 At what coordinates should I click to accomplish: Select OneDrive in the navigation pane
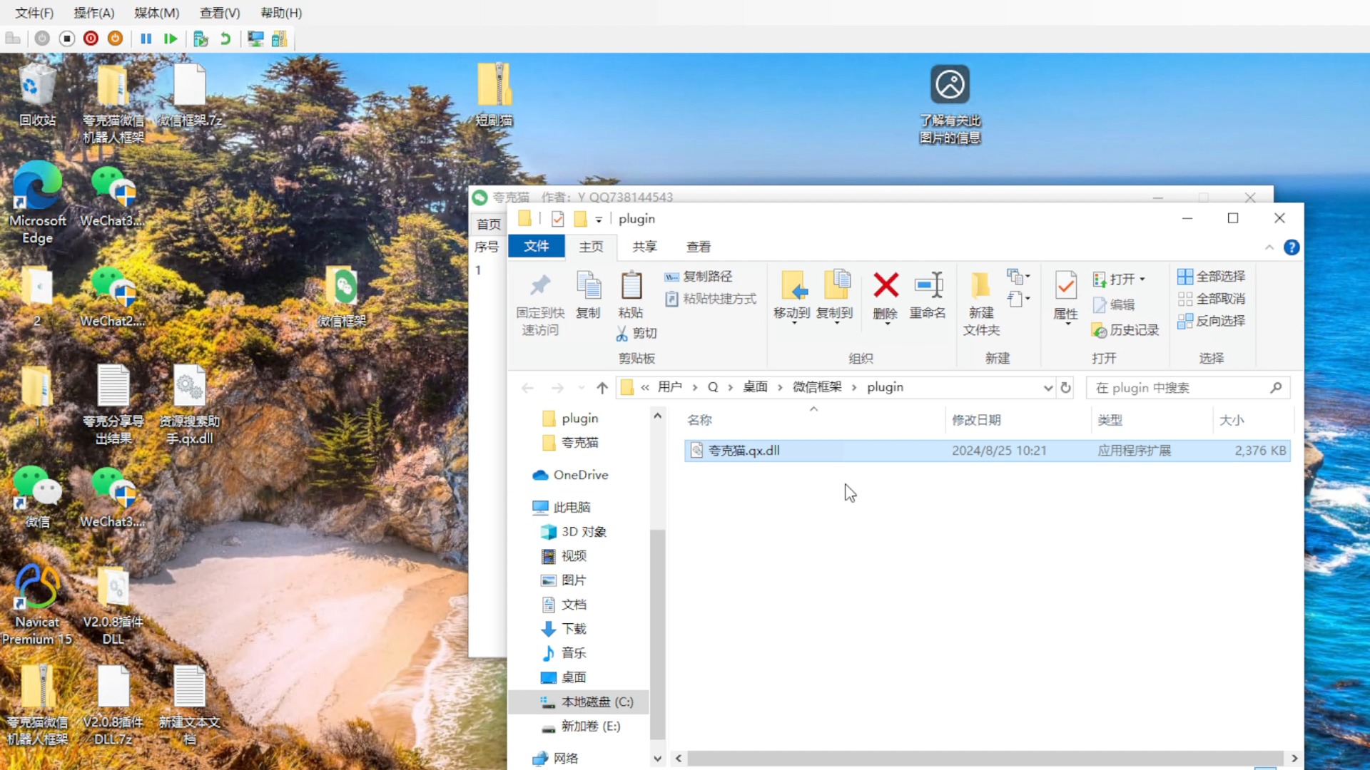coord(570,475)
